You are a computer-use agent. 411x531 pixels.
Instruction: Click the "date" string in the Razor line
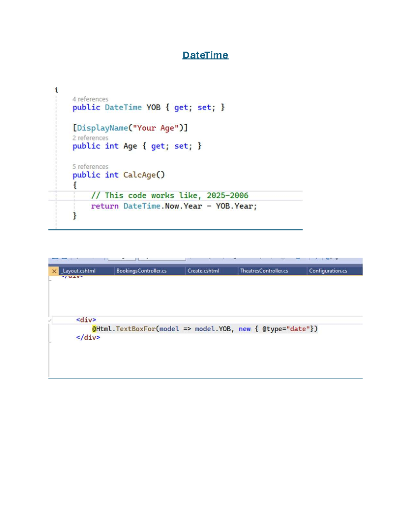[298, 329]
